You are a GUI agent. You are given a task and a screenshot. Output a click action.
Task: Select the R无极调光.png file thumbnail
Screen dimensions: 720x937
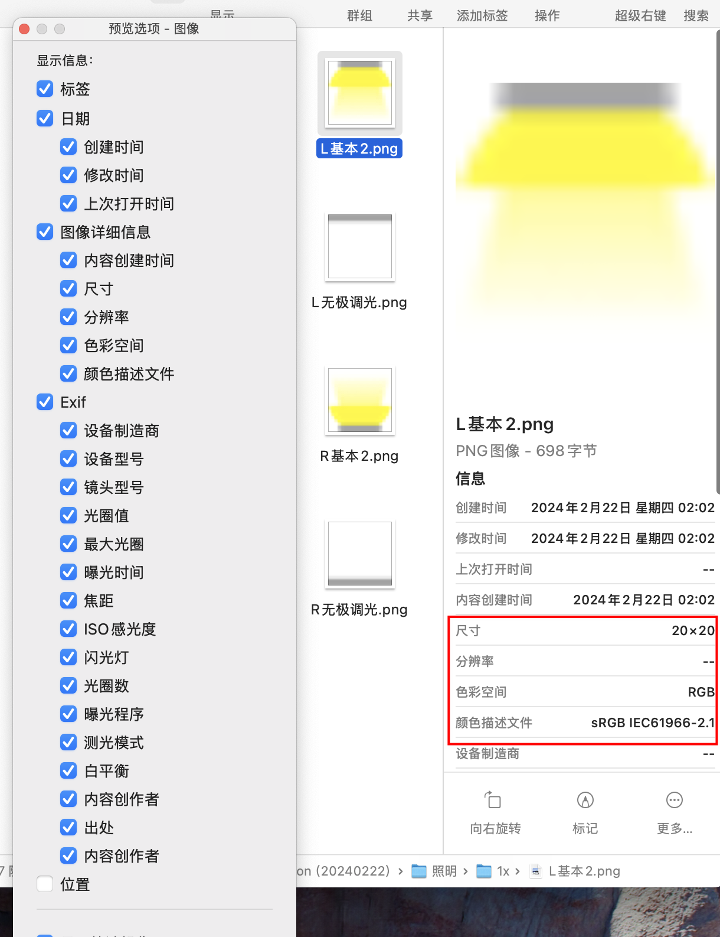click(x=360, y=554)
